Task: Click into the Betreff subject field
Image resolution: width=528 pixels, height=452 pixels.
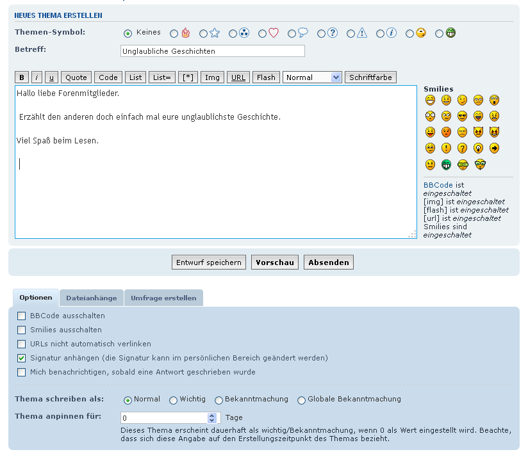Action: coord(212,51)
